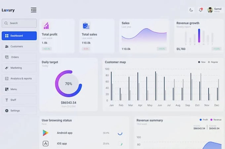The width and height of the screenshot is (225, 149).
Task: Toggle the Regular legend series
Action: 213,62
